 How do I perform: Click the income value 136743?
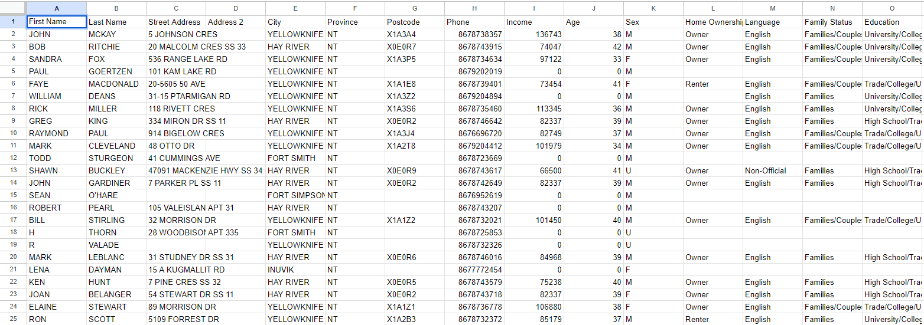click(534, 34)
